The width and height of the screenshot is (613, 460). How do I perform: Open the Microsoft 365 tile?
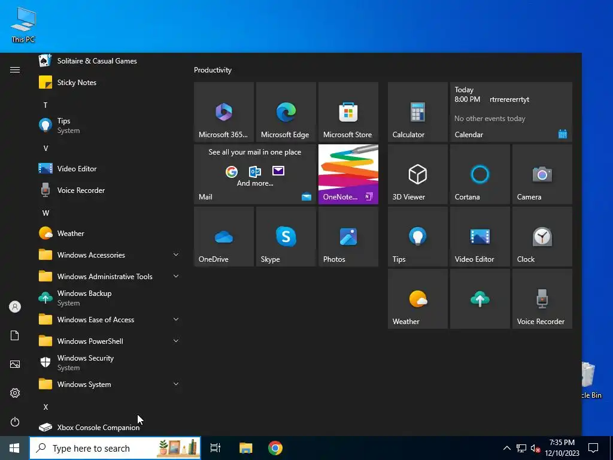coord(224,112)
